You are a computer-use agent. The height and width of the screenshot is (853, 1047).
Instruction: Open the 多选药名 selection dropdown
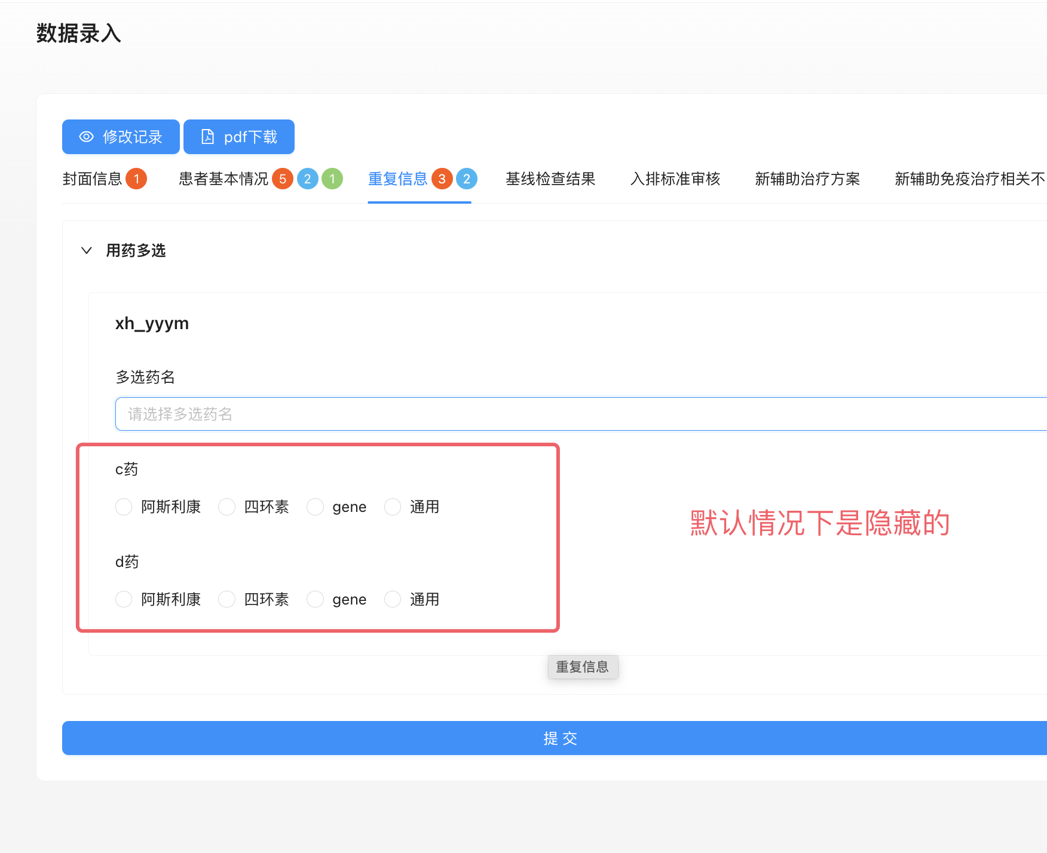(359, 413)
